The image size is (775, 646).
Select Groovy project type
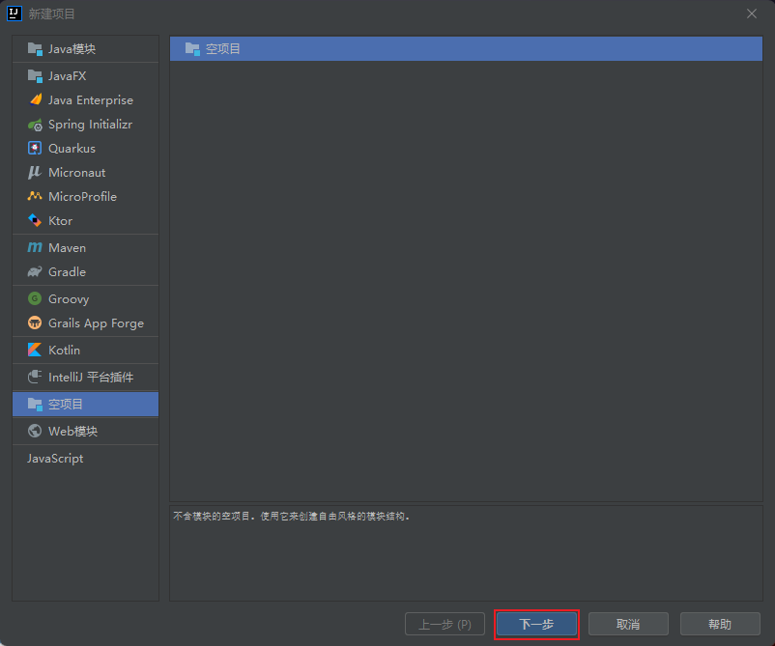[85, 298]
